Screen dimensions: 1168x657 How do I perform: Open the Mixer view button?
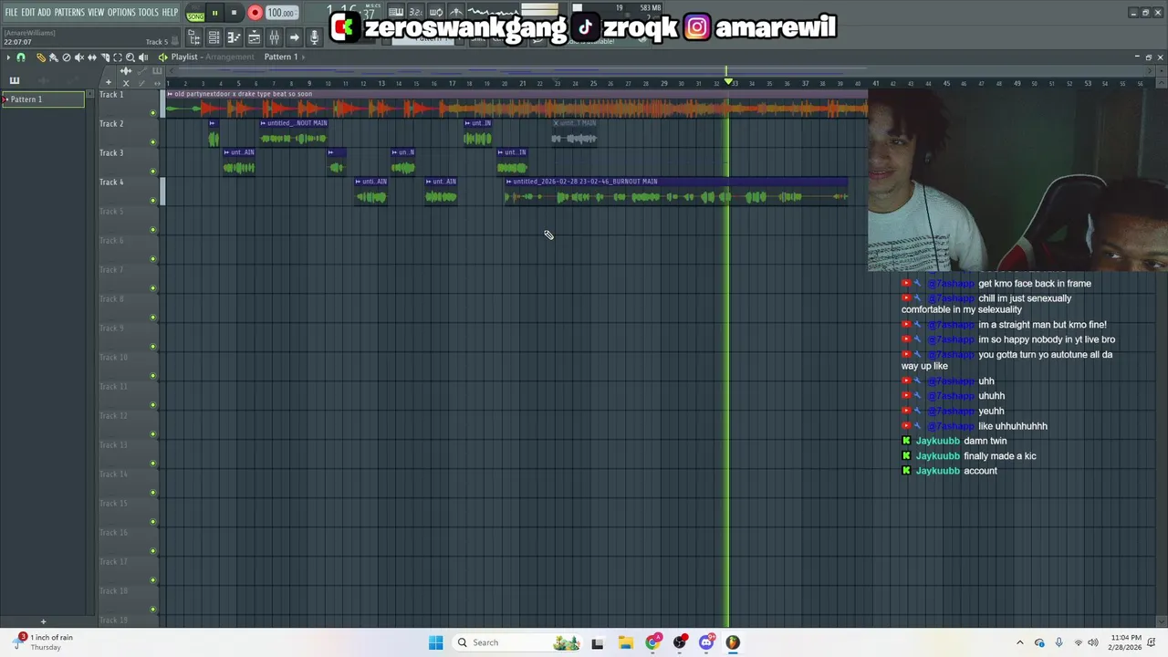(x=274, y=37)
